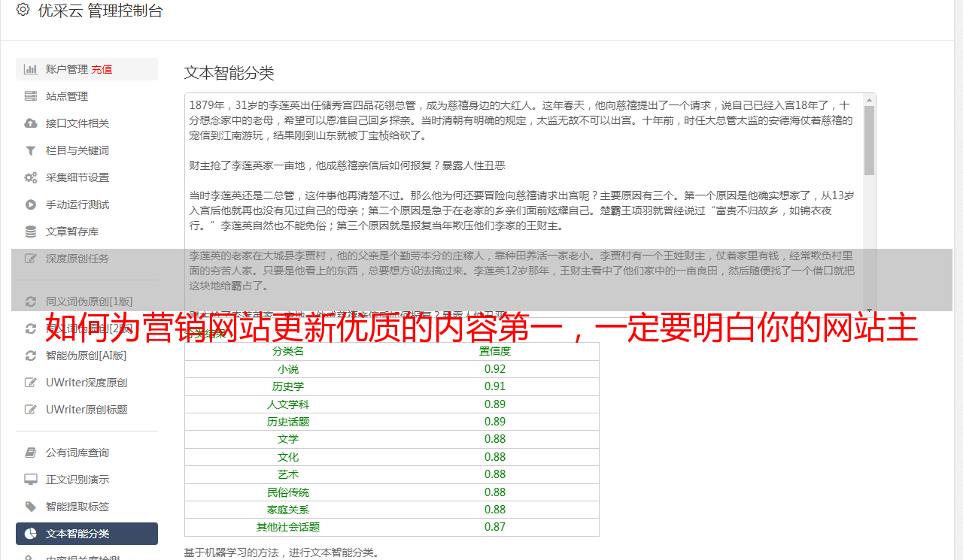This screenshot has height=560, width=963.
Task: Click the cloud icon for 接口文件相关
Action: coord(31,123)
